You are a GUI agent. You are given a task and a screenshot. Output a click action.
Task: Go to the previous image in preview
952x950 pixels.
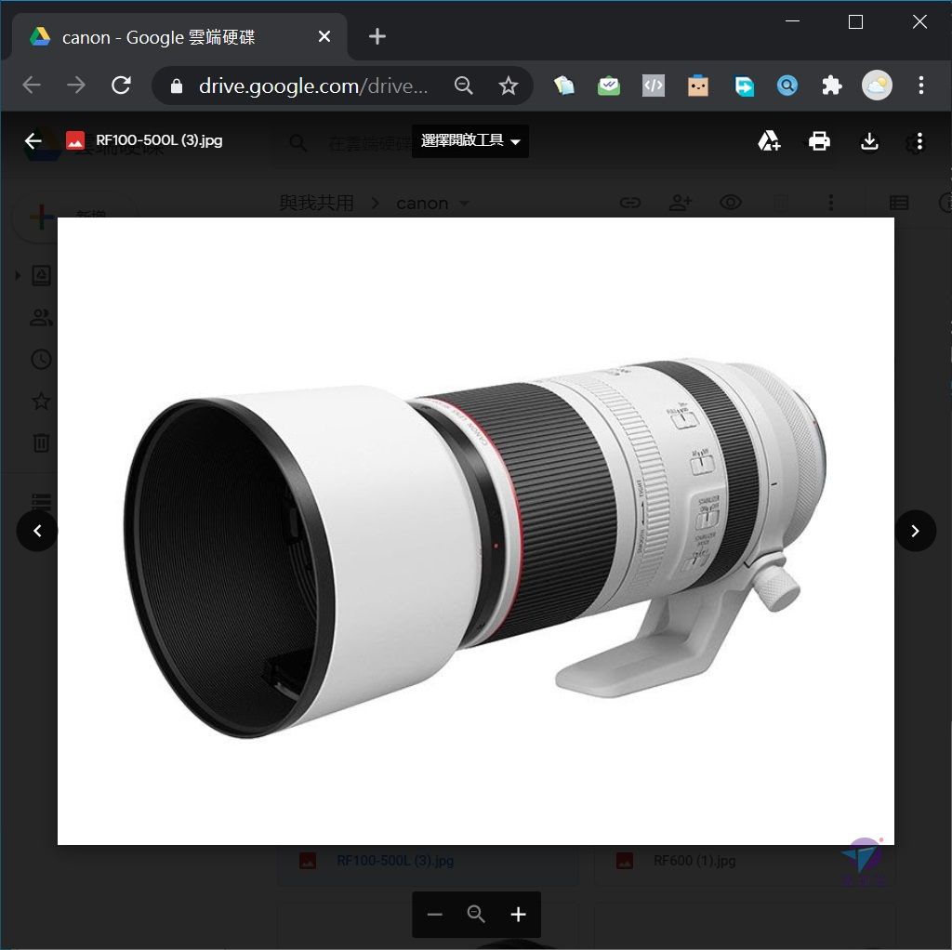pos(37,531)
